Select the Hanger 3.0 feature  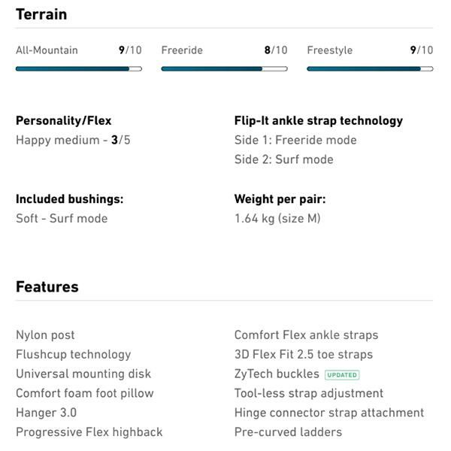click(46, 413)
